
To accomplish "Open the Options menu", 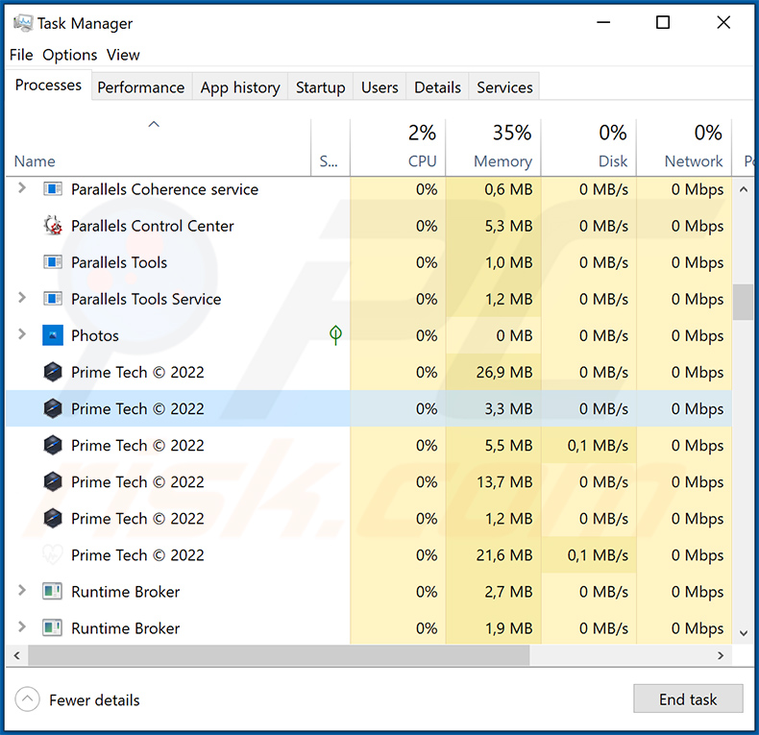I will coord(70,55).
